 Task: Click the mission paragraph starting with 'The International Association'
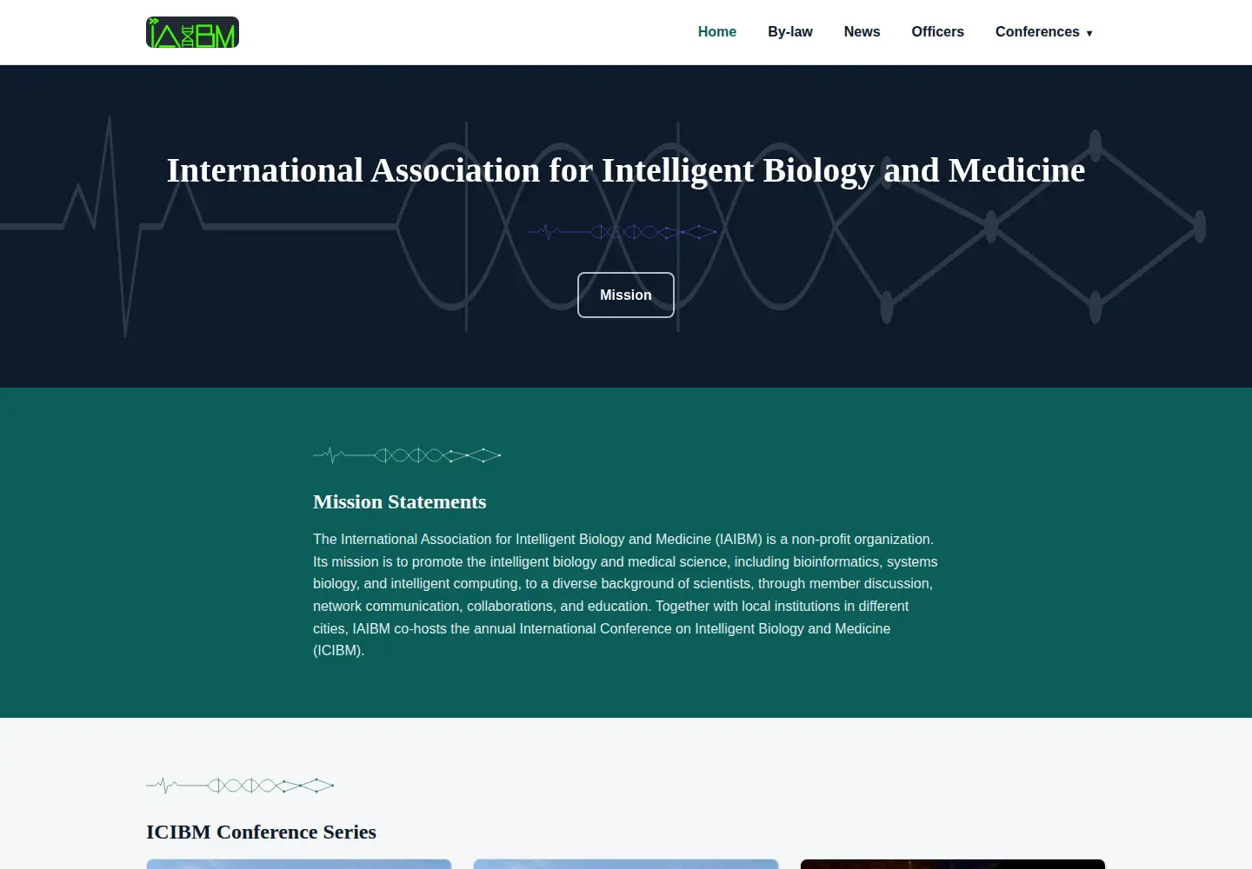click(x=626, y=595)
